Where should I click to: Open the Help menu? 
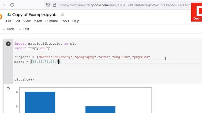coord(76,21)
